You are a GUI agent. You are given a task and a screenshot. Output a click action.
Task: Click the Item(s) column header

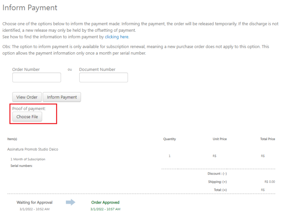(x=12, y=139)
